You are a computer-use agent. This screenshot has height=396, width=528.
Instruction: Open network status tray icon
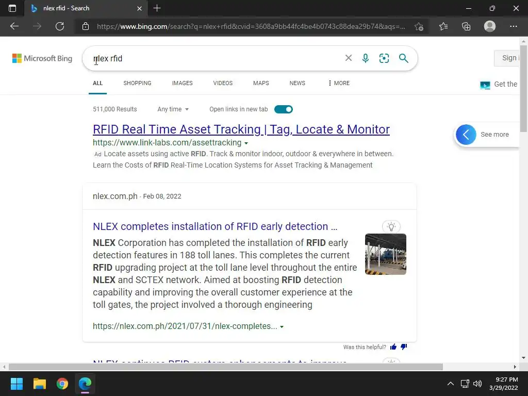click(x=465, y=384)
